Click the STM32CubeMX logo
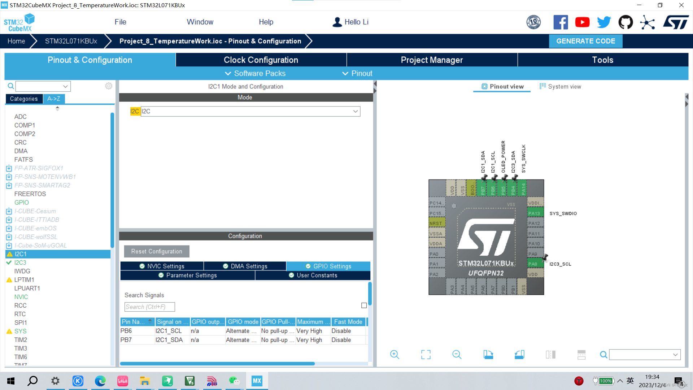Viewport: 693px width, 390px height. (x=19, y=22)
